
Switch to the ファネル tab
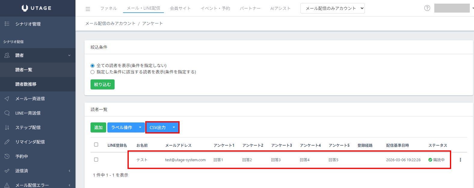109,8
